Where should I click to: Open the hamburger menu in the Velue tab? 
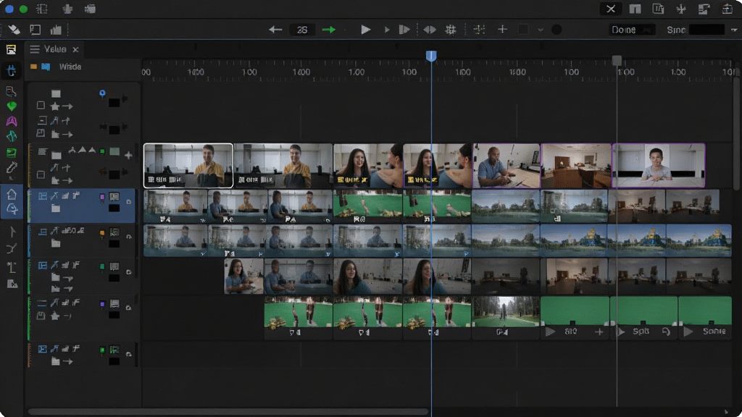pyautogui.click(x=35, y=49)
